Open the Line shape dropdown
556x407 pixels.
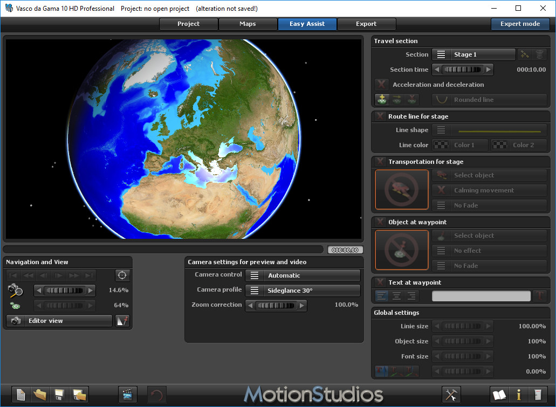[489, 130]
